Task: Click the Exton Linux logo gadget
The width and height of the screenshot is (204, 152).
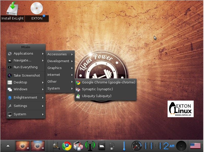Action: 181,109
